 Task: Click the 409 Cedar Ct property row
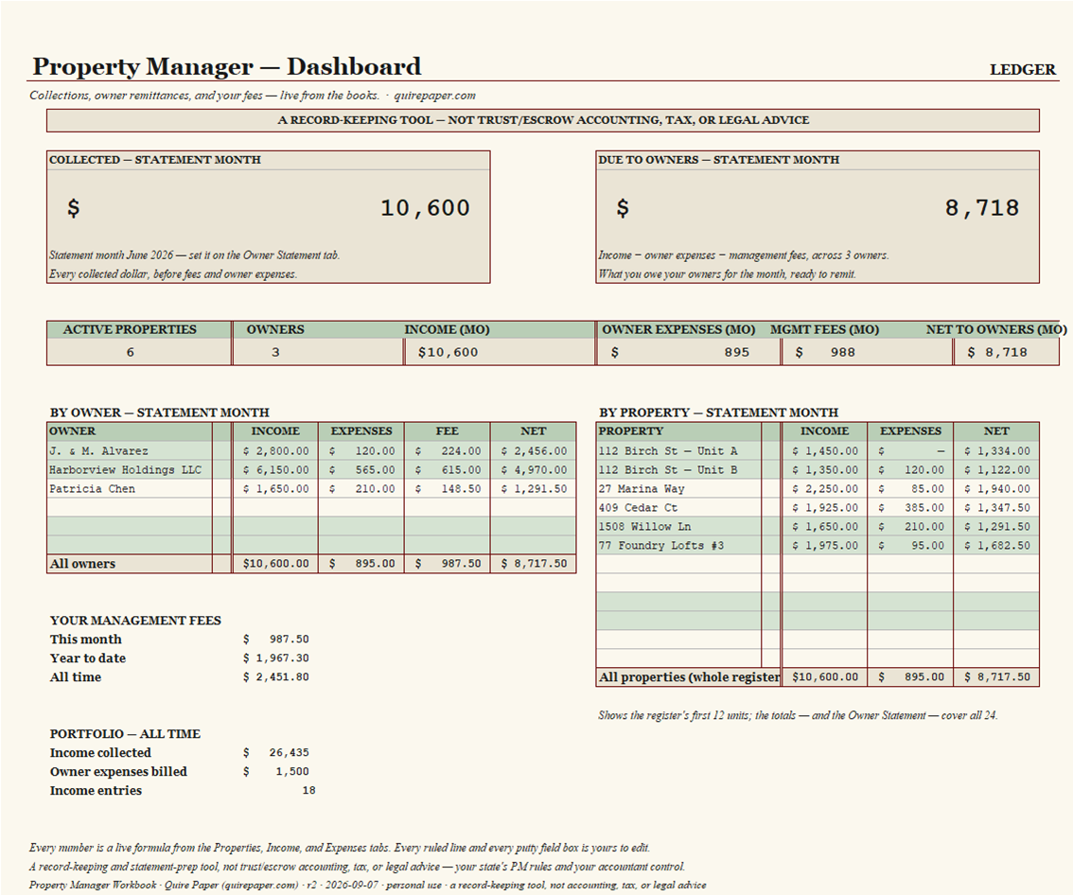pos(818,508)
